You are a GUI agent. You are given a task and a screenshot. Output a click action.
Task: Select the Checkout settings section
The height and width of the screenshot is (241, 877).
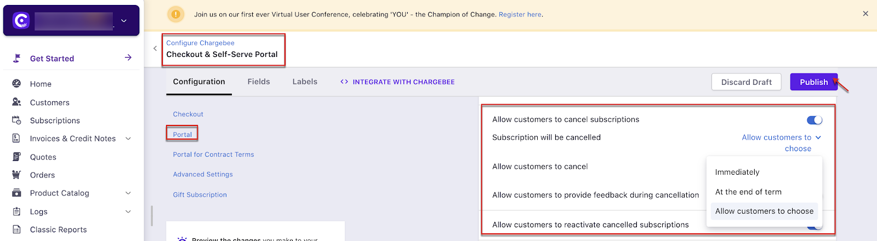coord(188,114)
